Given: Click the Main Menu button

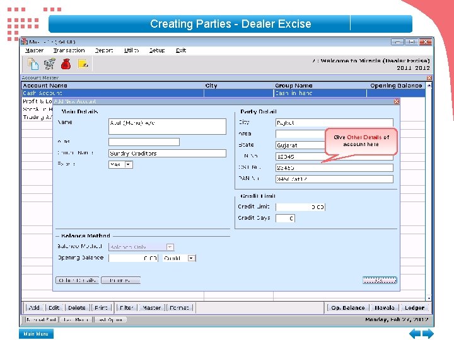Looking at the screenshot, I should point(36,334).
